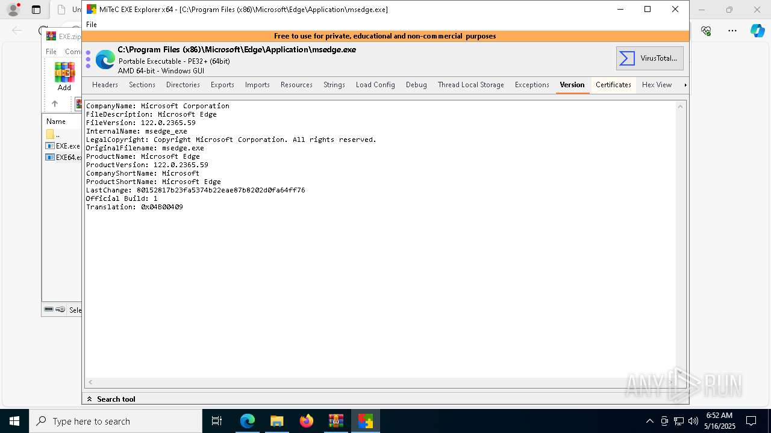Click the MiTeC EXE Explorer title bar icon

pos(92,9)
